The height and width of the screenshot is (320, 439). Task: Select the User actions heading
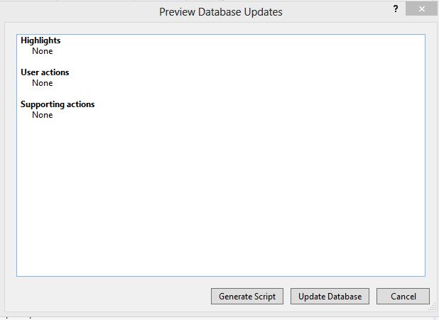[x=45, y=72]
